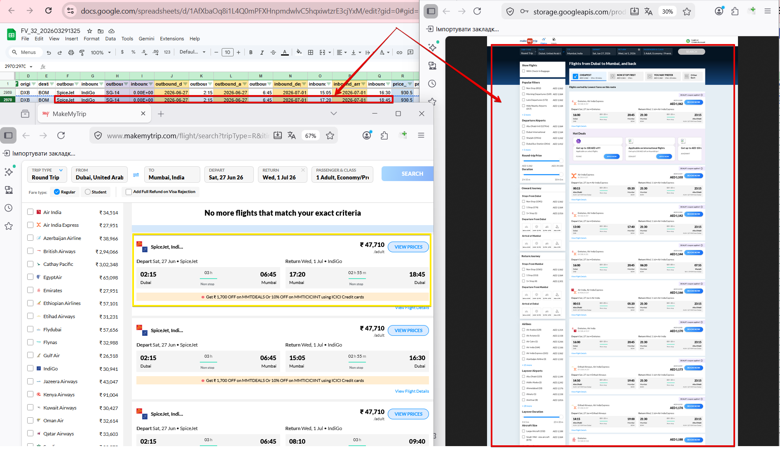Open the Data menu in Sheets
The image size is (780, 449).
tap(110, 39)
